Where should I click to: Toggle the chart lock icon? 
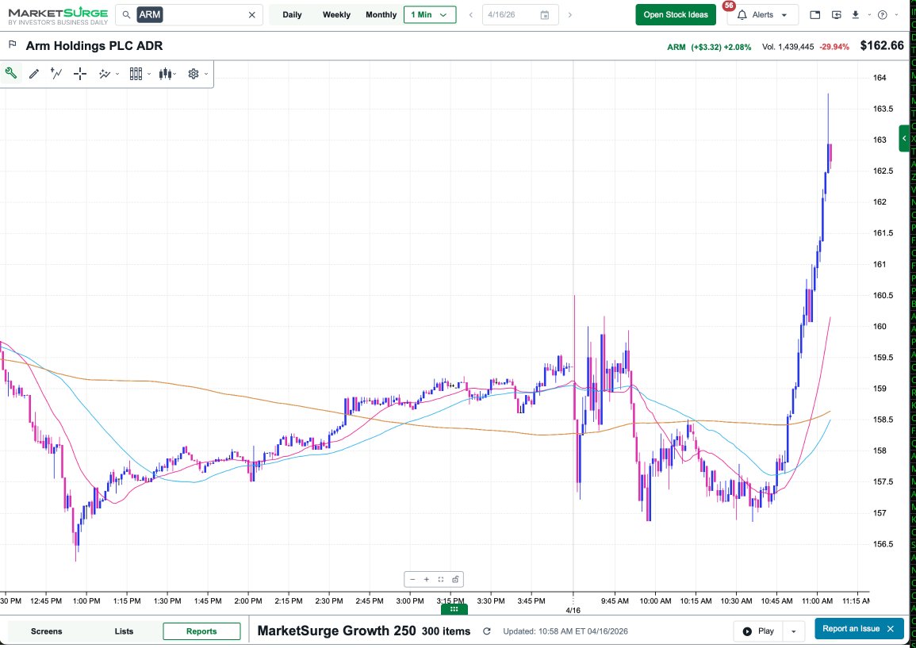pos(455,580)
